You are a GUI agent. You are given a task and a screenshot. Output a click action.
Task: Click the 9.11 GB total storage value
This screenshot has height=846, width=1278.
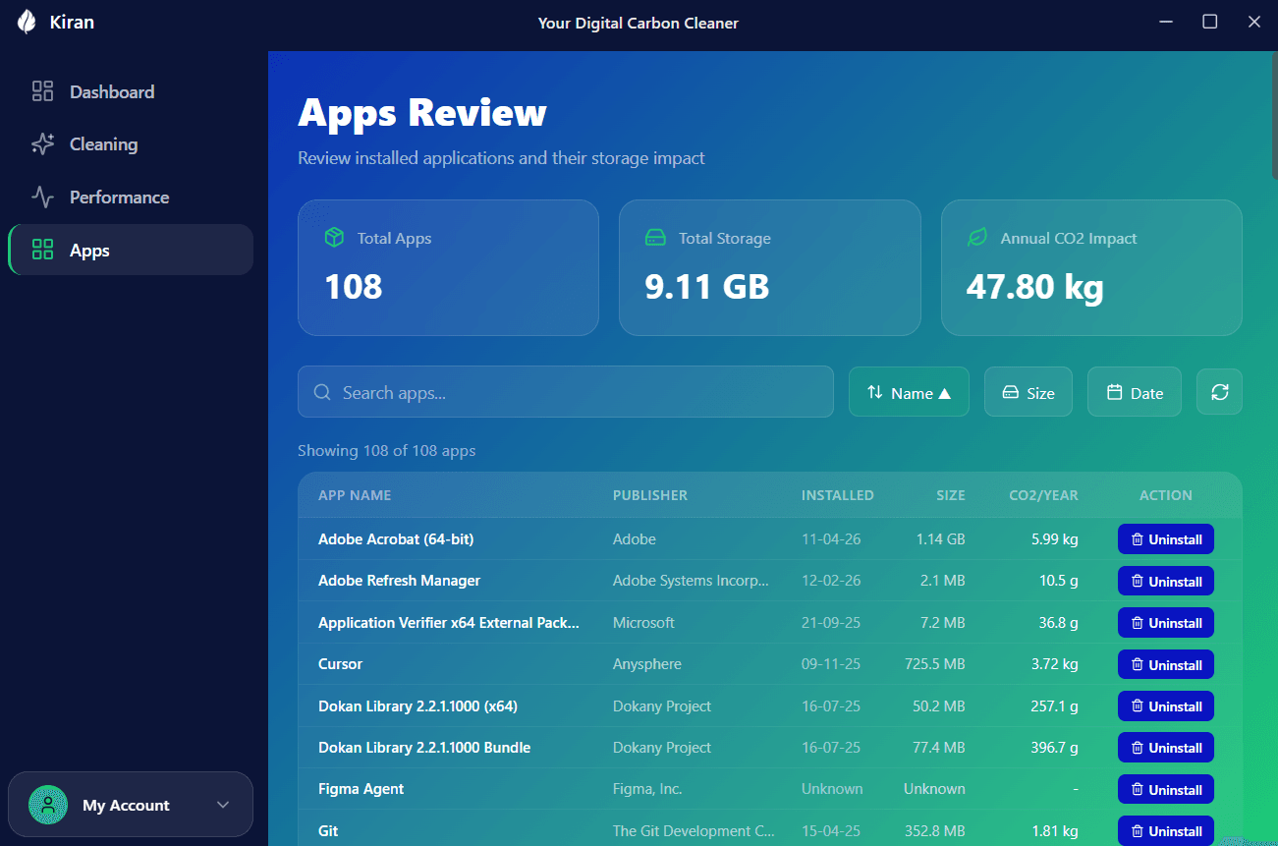coord(707,287)
